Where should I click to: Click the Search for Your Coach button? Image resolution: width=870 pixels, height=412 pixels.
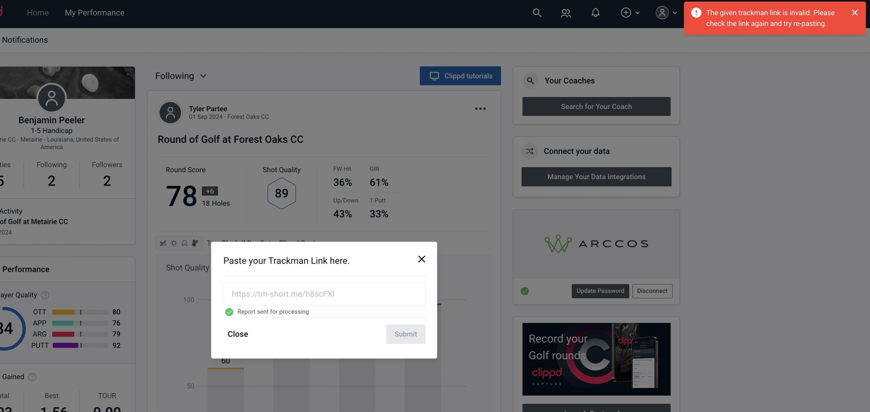[x=597, y=107]
